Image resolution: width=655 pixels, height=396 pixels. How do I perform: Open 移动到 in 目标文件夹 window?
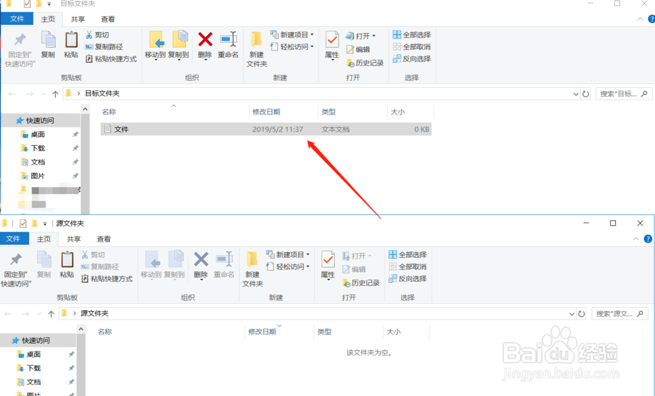[155, 45]
